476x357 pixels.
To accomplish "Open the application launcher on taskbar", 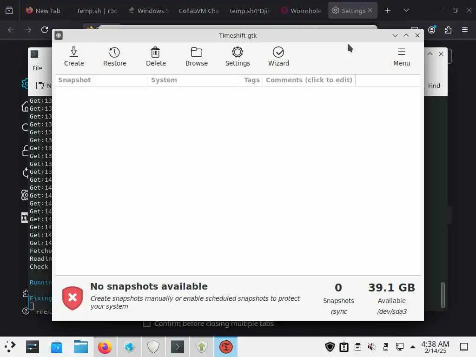I will coord(9,347).
